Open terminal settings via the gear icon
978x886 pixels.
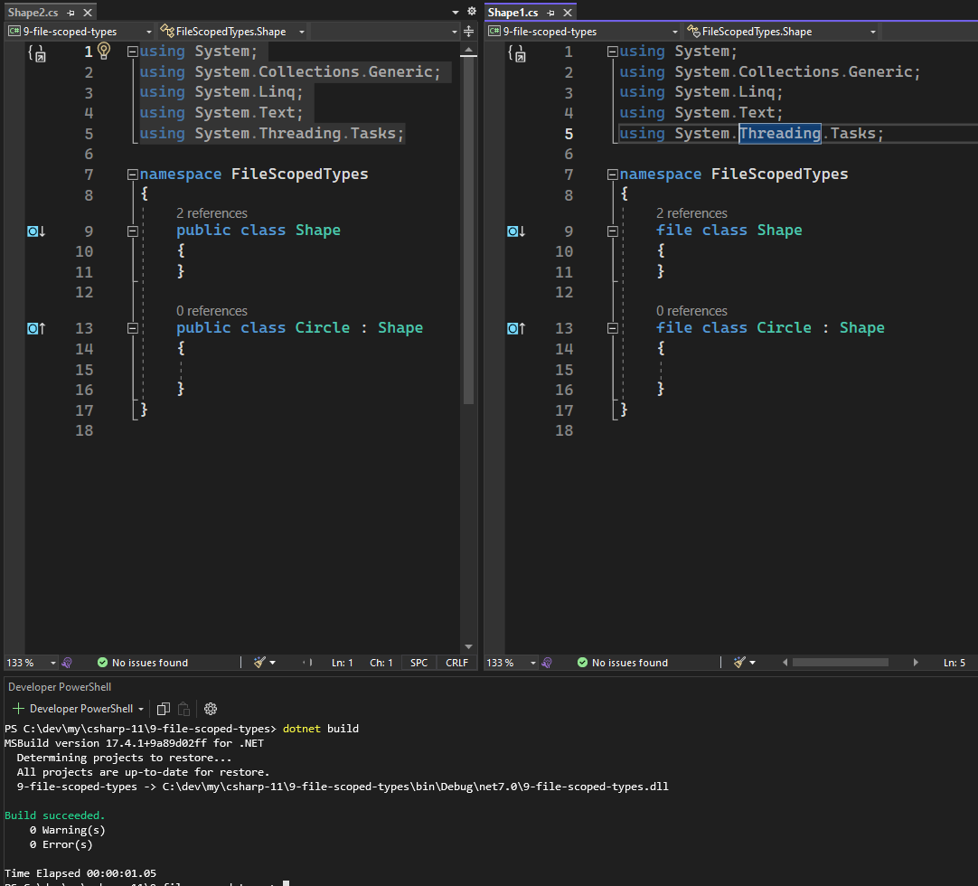tap(210, 709)
